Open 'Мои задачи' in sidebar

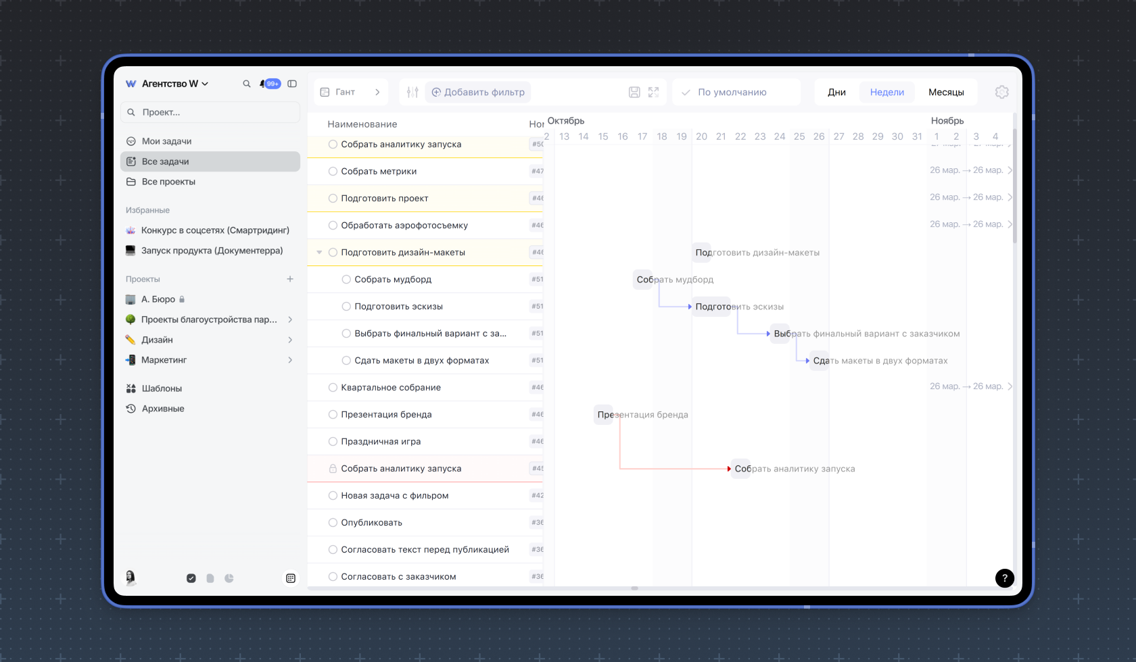166,141
